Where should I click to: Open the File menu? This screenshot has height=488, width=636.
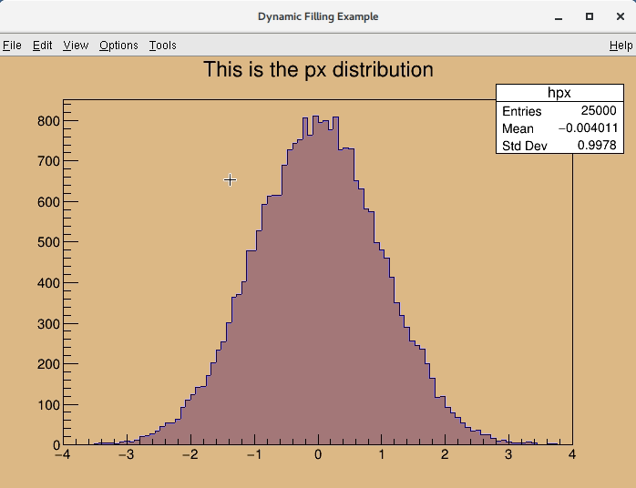coord(12,46)
